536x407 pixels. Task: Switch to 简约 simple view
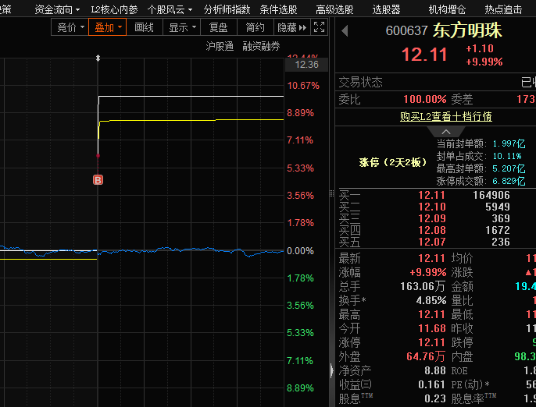coord(255,27)
